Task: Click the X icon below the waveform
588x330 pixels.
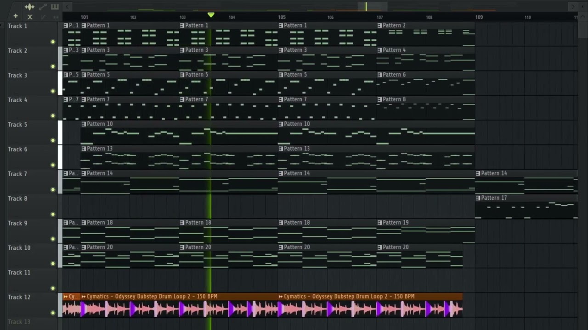Action: 30,17
